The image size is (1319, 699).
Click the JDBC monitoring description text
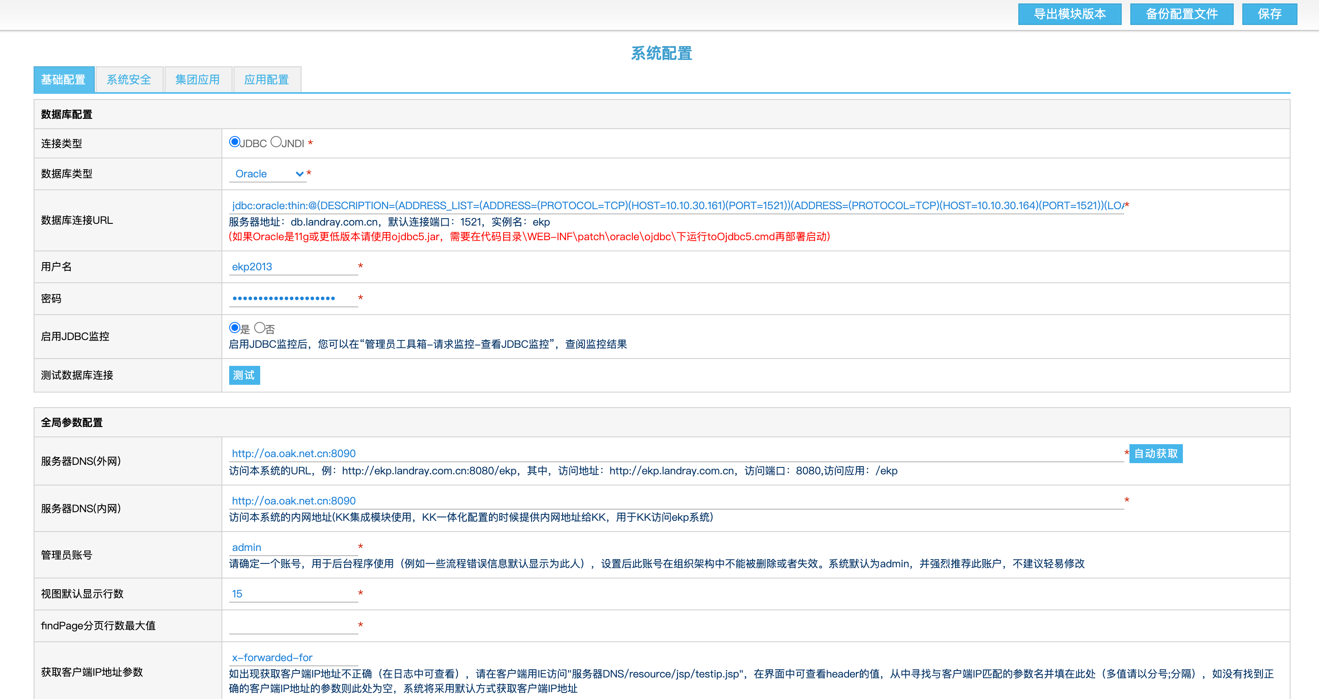(428, 344)
